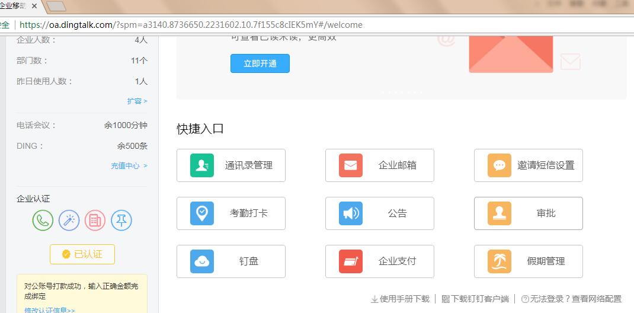This screenshot has height=313, width=634.
Task: Click the green phone certification icon
Action: pos(43,221)
